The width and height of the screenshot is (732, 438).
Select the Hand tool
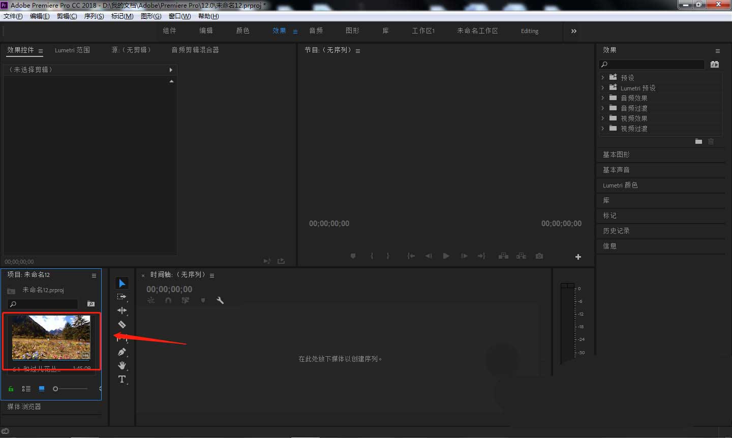tap(122, 365)
